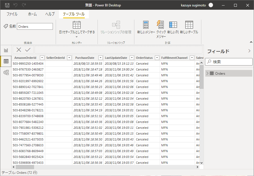This screenshot has width=254, height=176.
Task: Switch to Report view in left sidebar
Action: [6, 50]
